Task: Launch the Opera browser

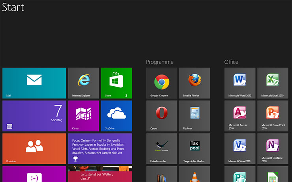Action: tap(162, 116)
